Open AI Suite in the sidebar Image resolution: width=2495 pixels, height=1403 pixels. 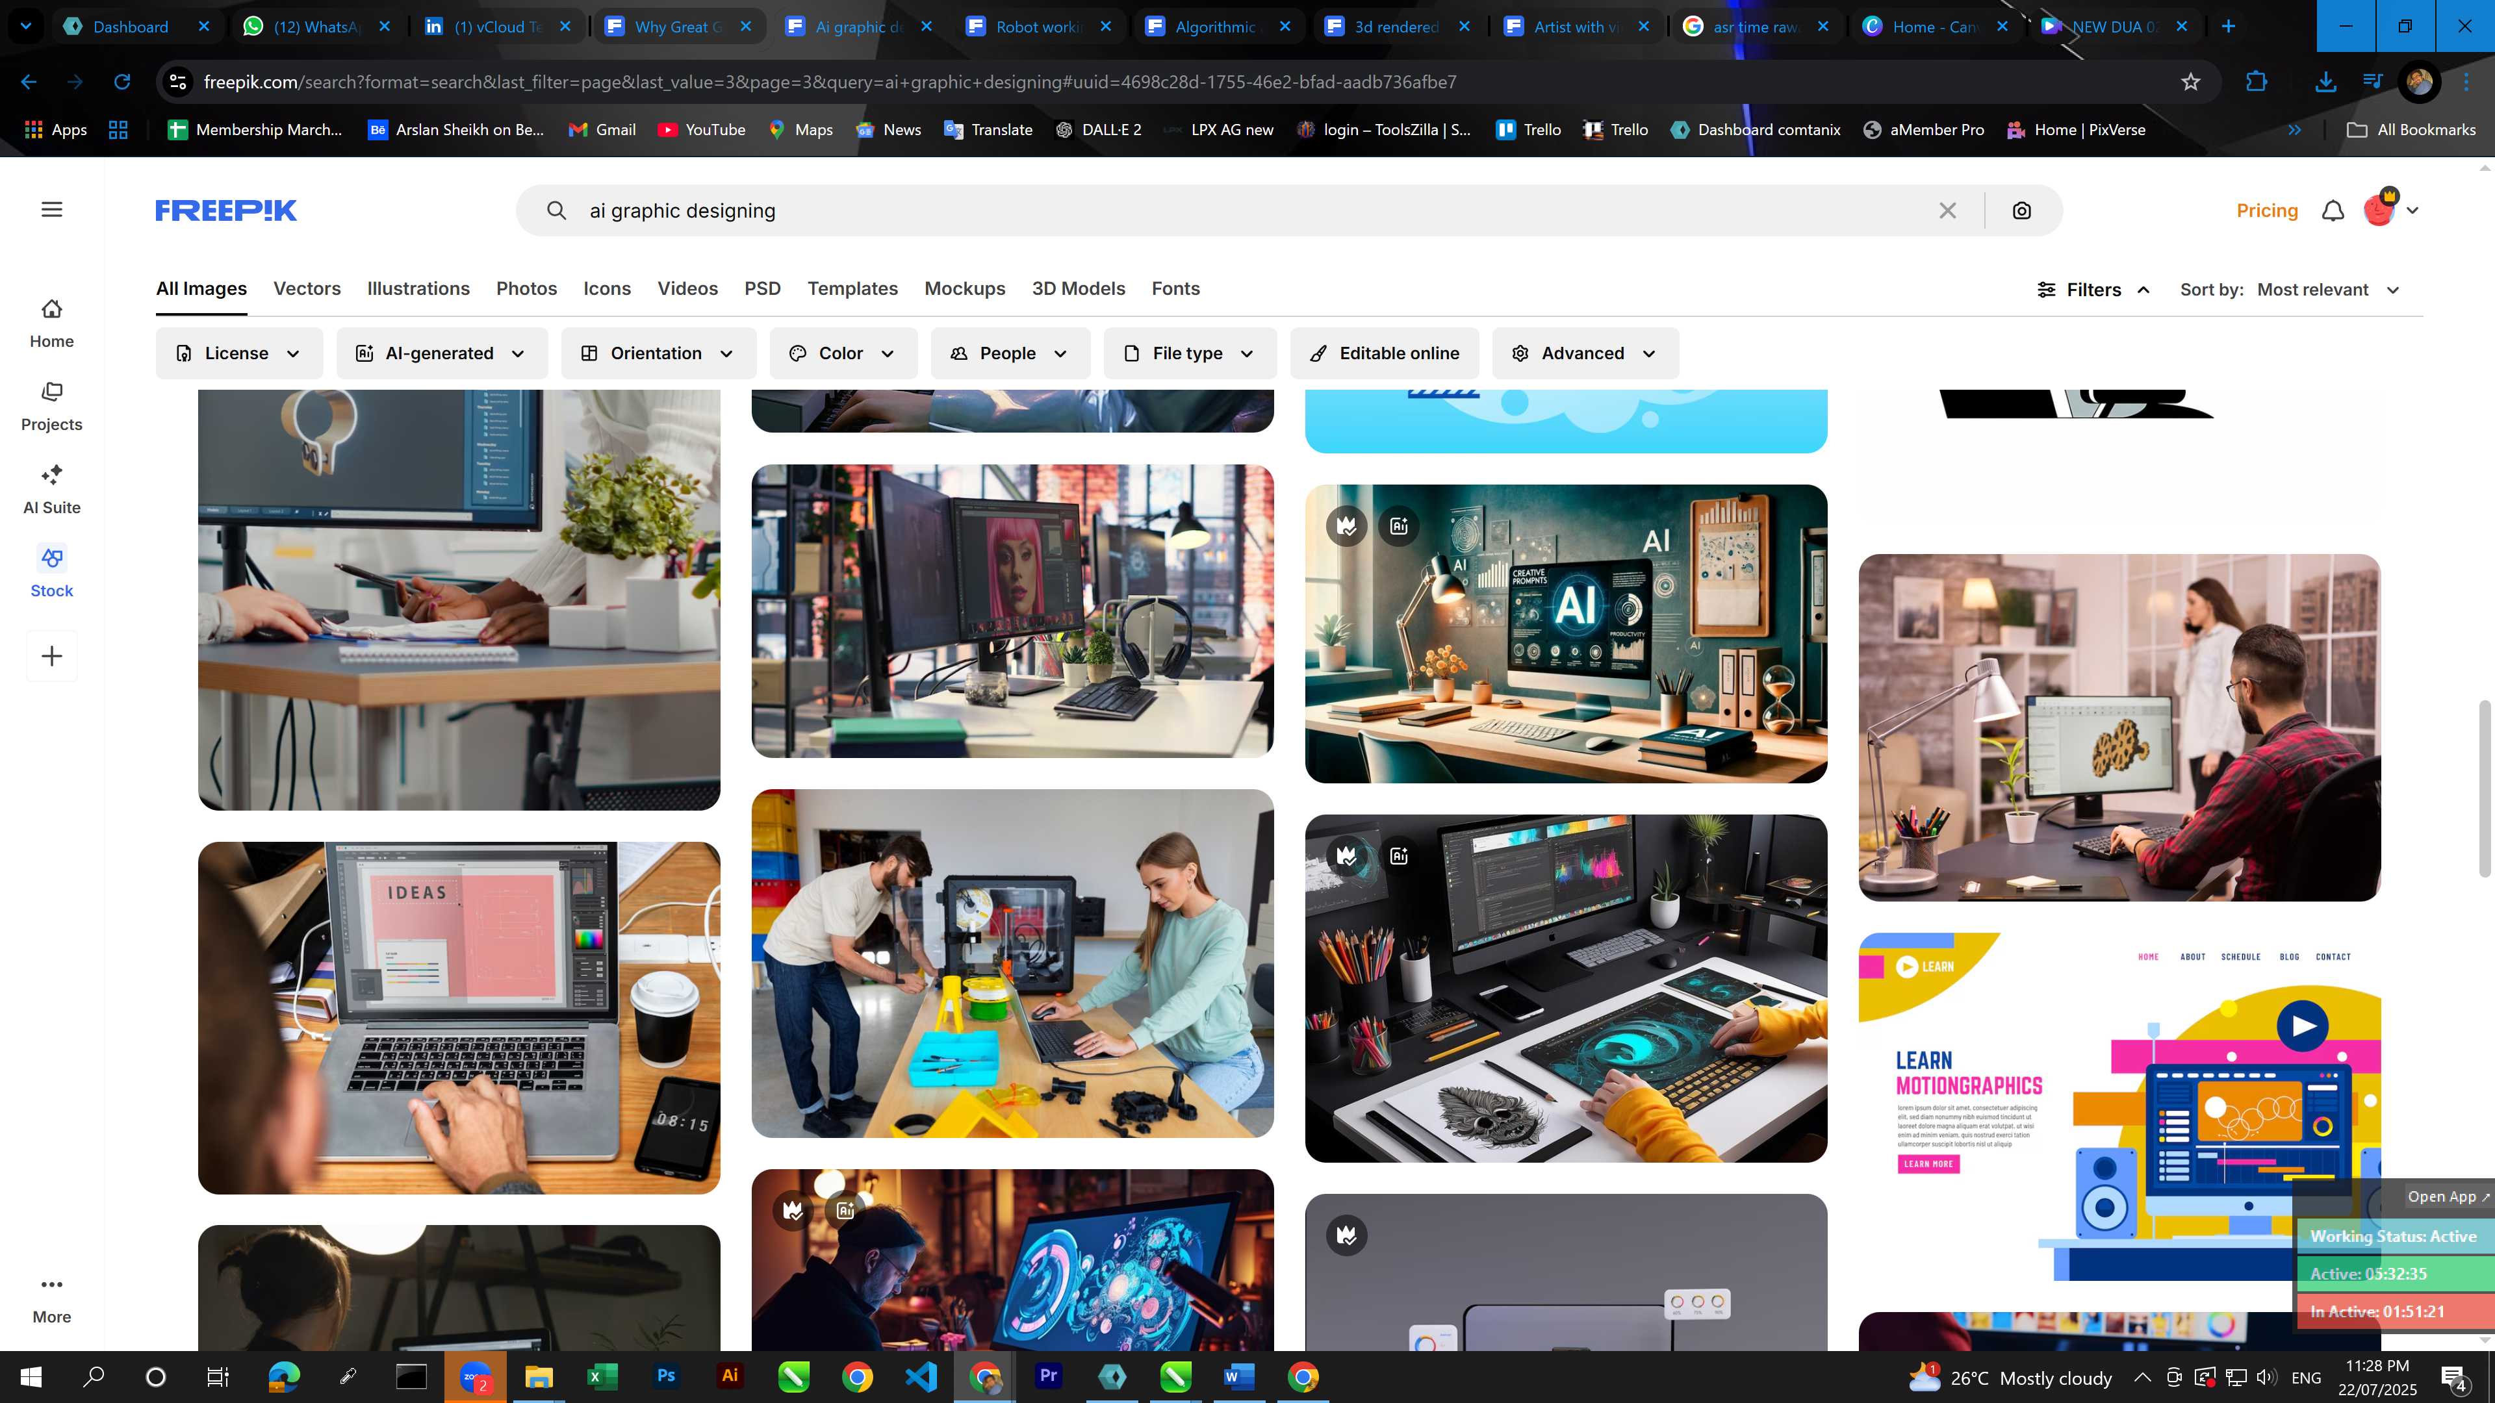coord(51,490)
